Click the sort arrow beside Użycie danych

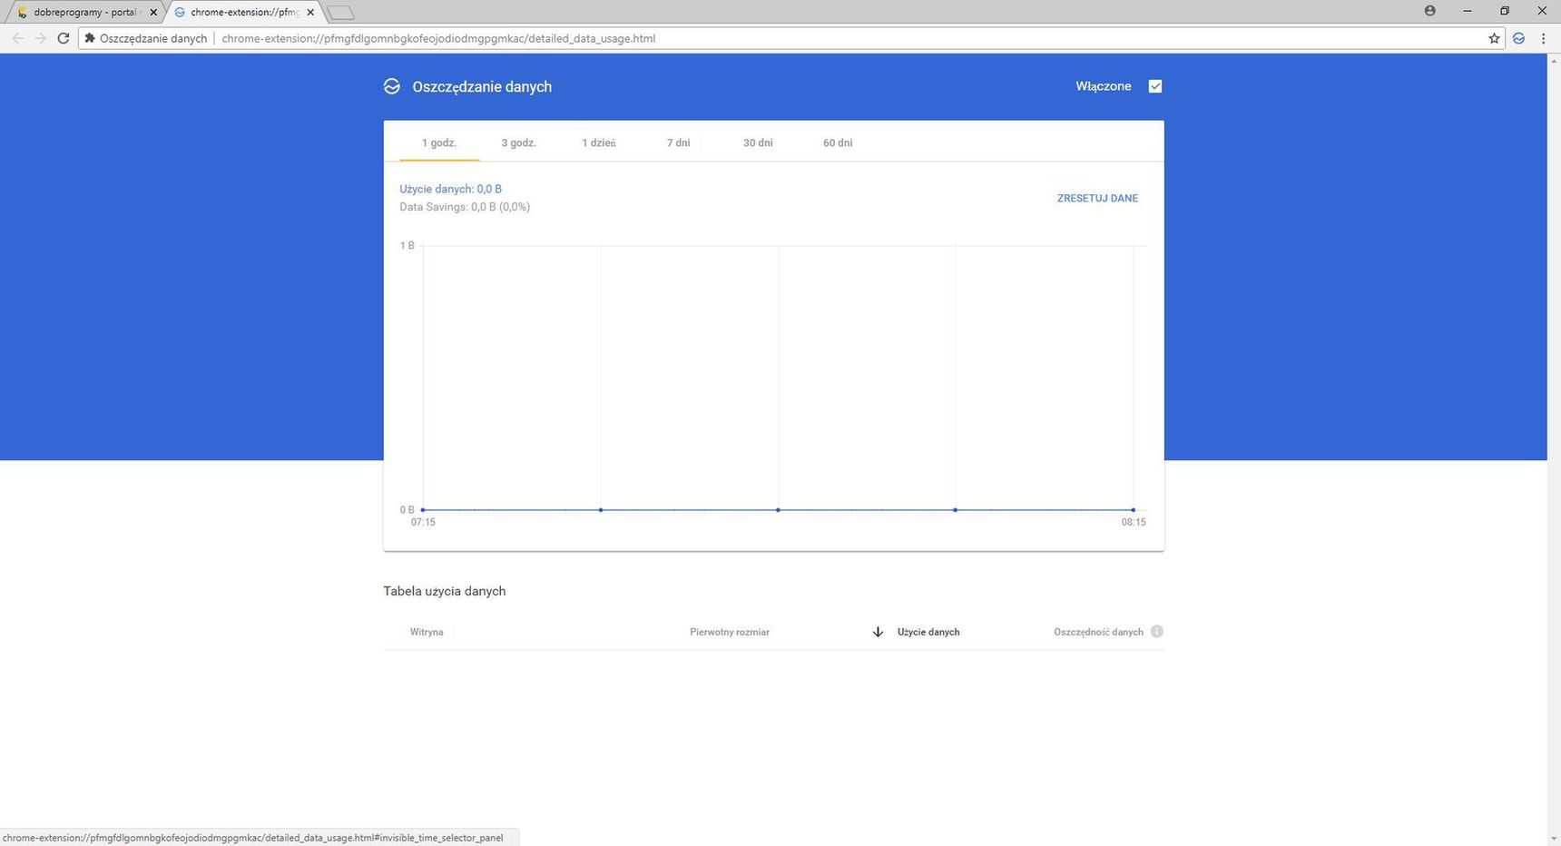click(878, 632)
